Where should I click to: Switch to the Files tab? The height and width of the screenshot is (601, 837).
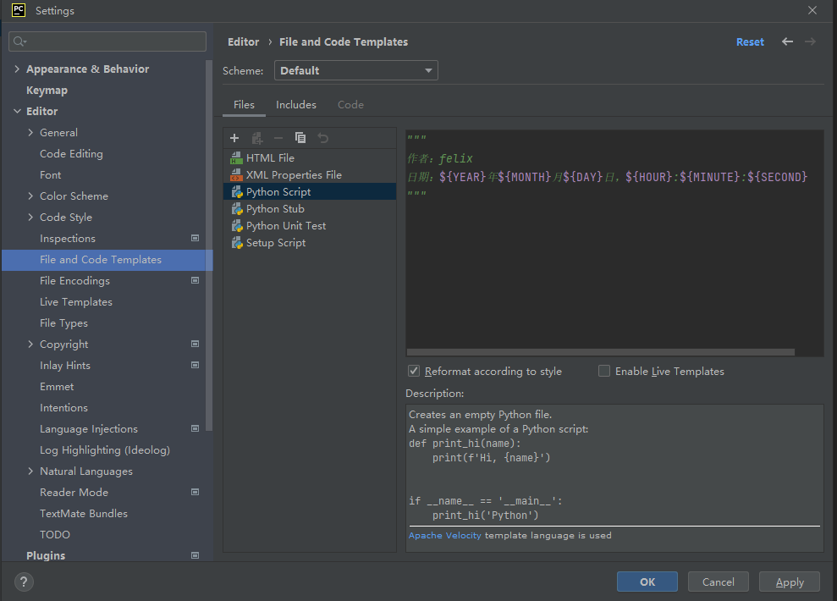click(x=244, y=105)
